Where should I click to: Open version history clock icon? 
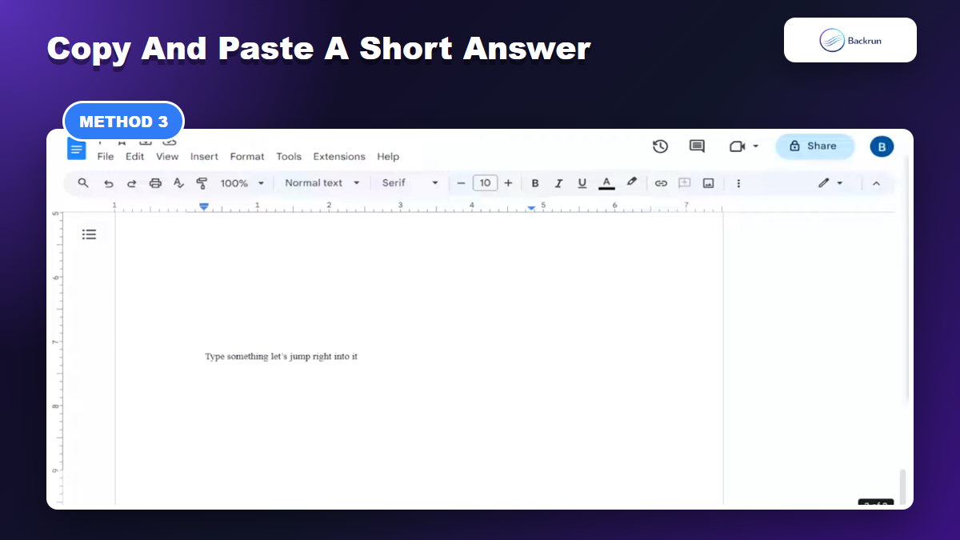pos(660,146)
